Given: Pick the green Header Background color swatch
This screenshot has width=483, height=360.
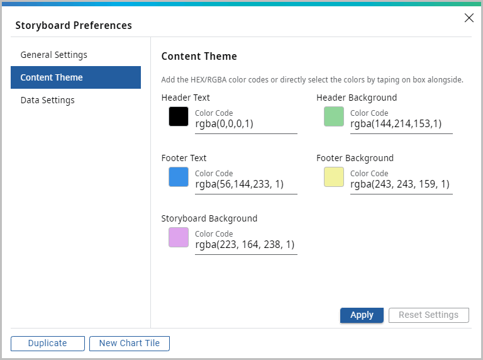Looking at the screenshot, I should pos(333,116).
